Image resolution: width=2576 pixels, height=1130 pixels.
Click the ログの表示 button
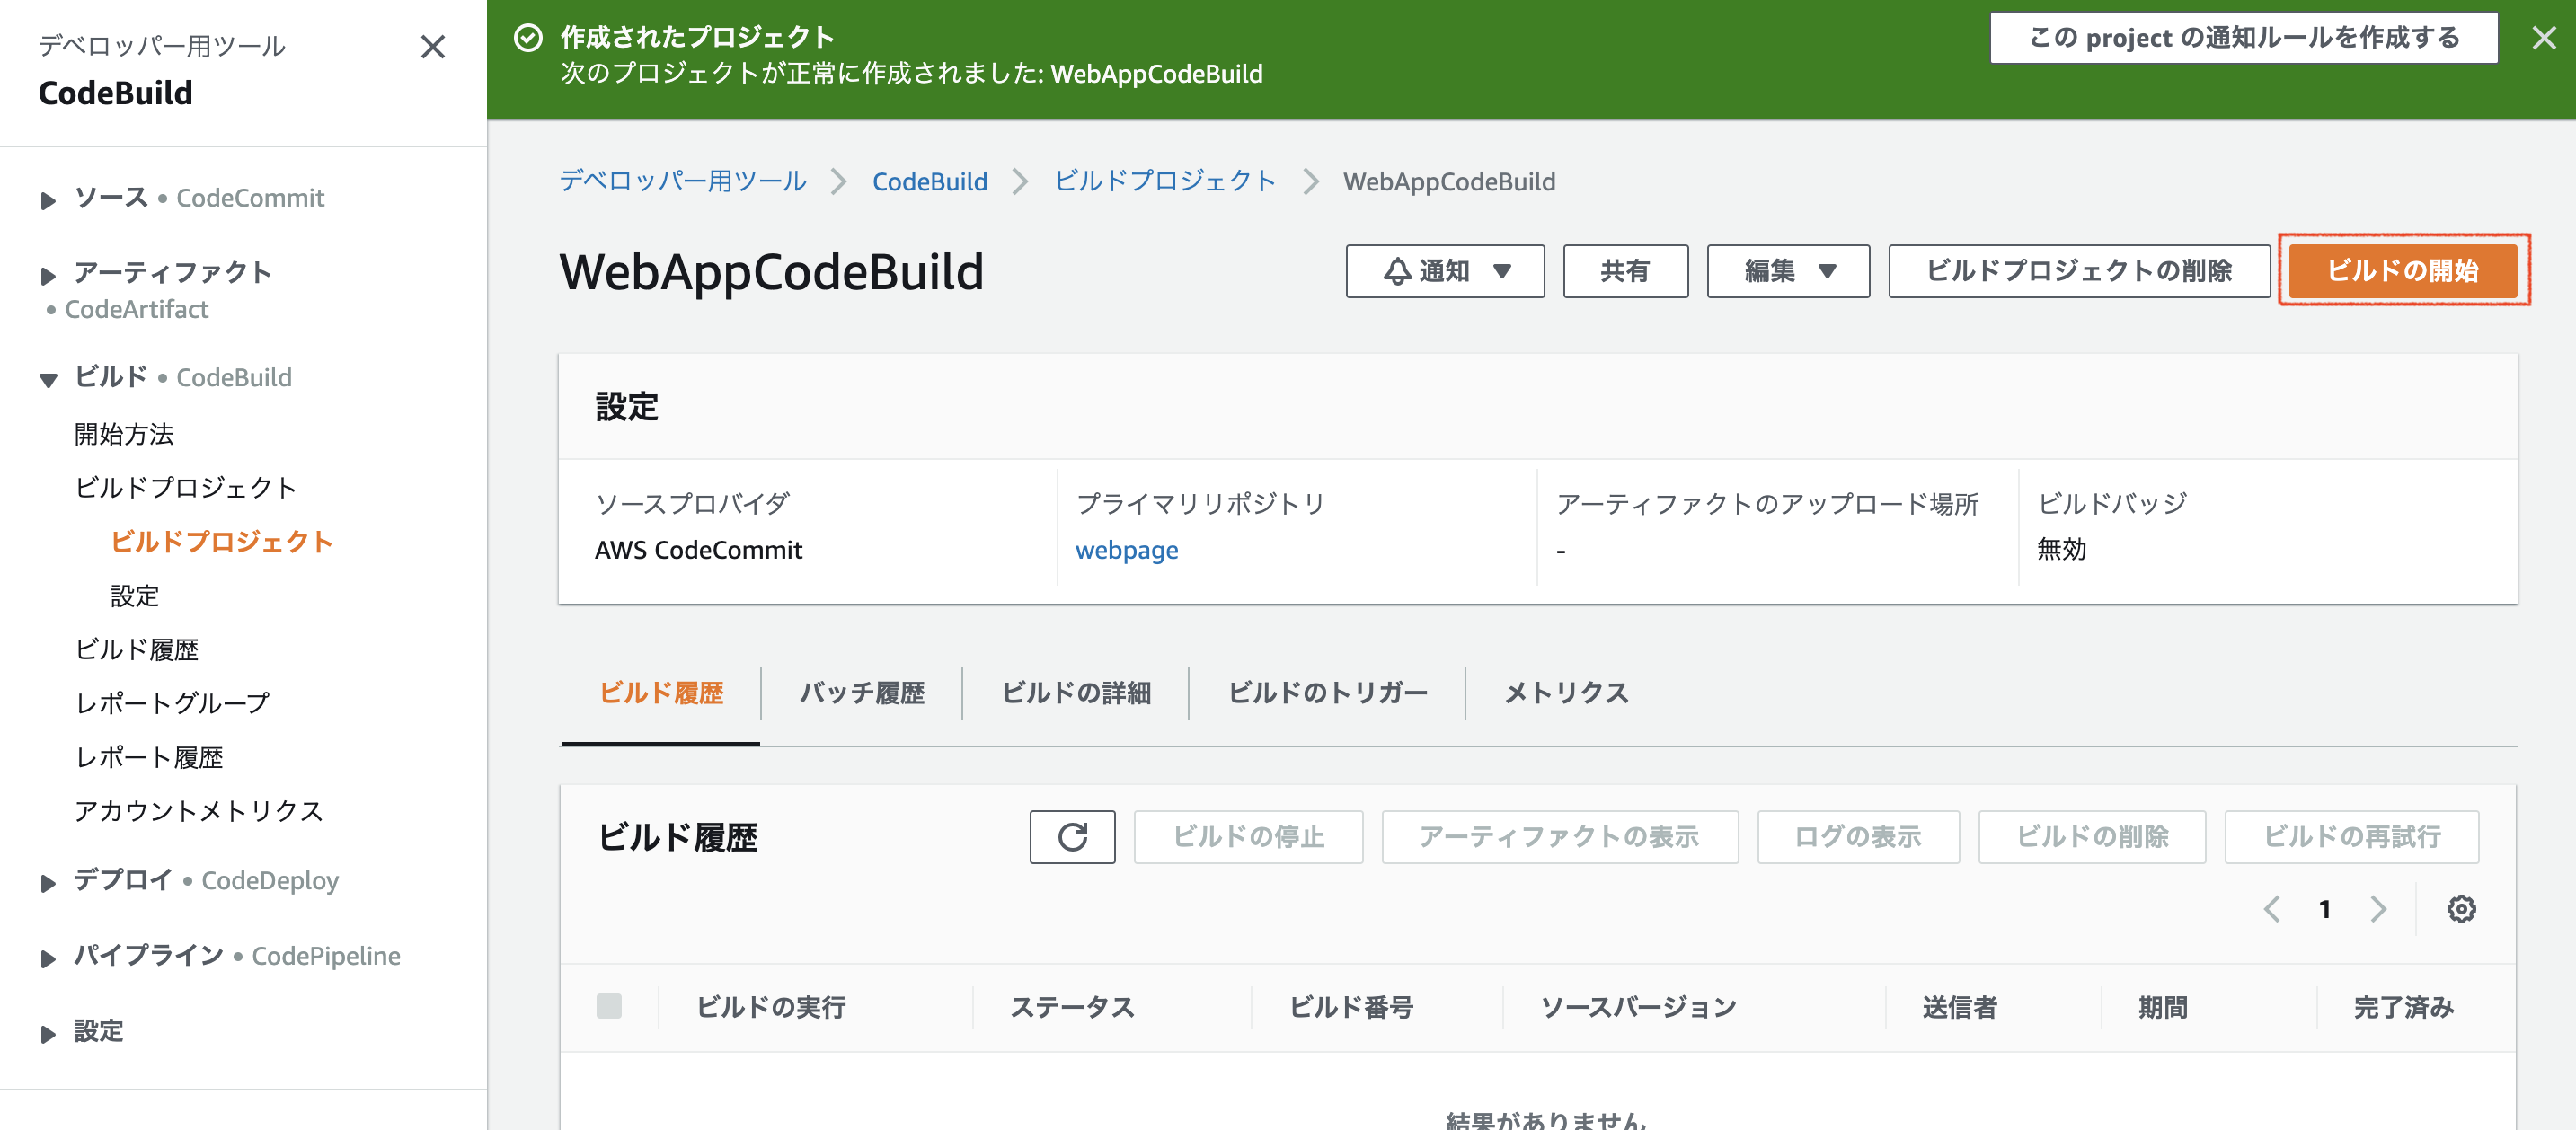(x=1857, y=836)
